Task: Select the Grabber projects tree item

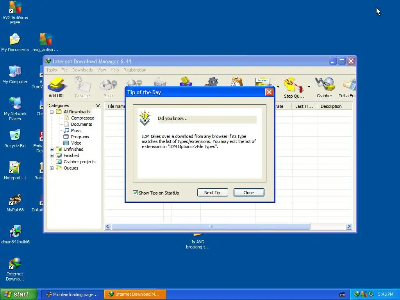Action: pyautogui.click(x=79, y=162)
